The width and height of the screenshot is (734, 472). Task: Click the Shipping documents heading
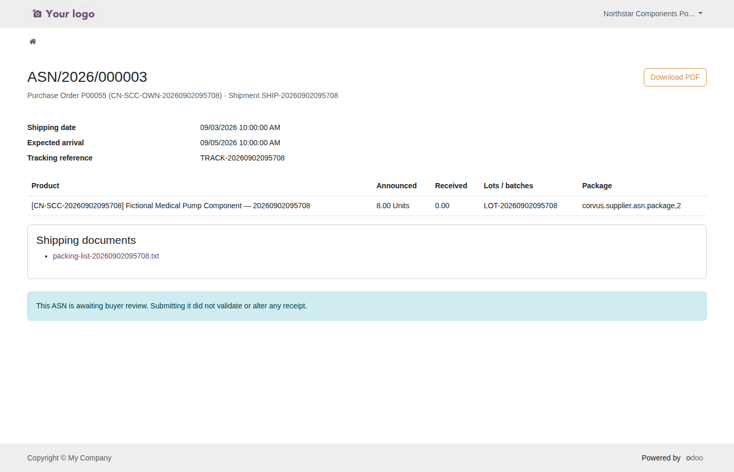point(86,240)
